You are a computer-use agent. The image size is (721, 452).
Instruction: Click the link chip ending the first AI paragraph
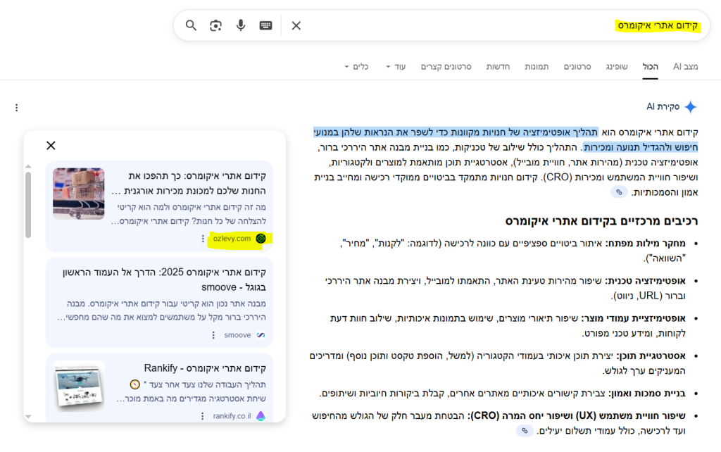point(619,192)
